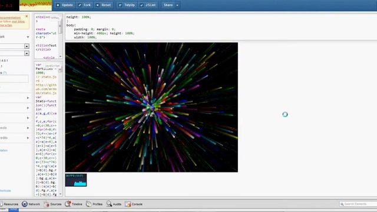Open the second sidebar select dropdown
The image size is (377, 212).
(27, 54)
